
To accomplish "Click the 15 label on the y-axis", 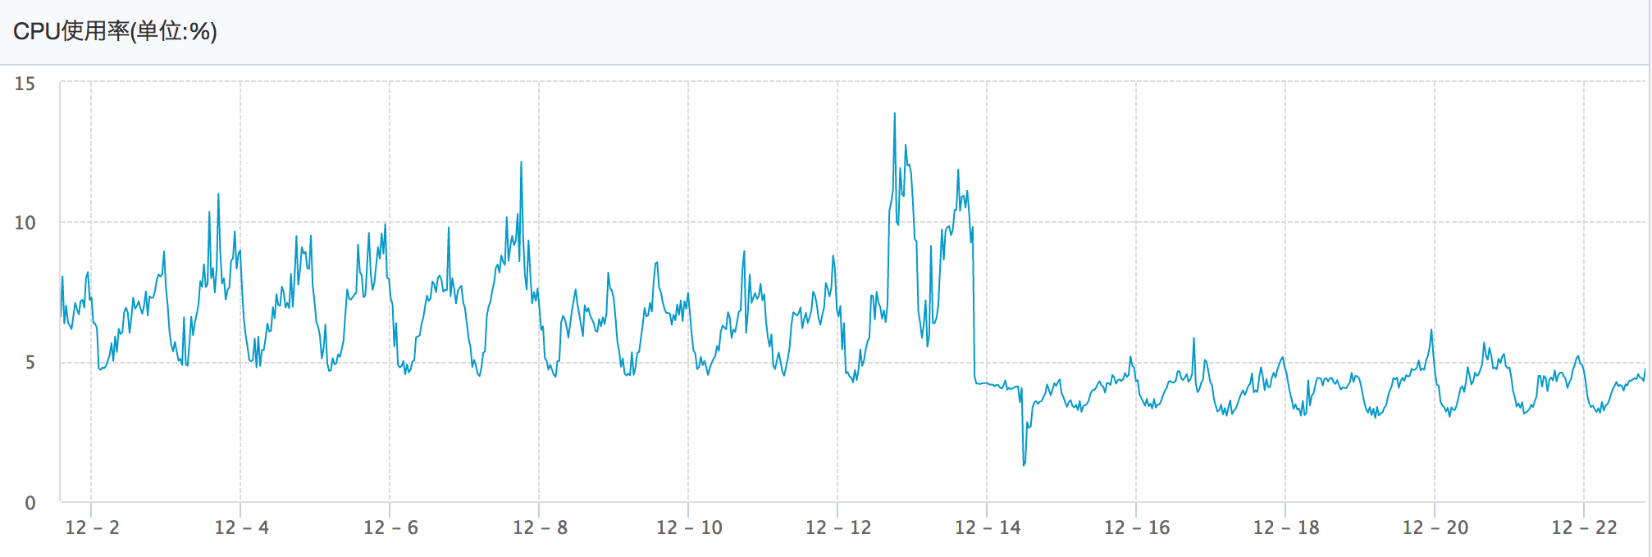I will tap(25, 84).
